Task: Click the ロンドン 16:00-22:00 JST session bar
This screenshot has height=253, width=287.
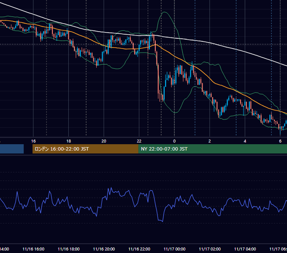Action: [85, 149]
